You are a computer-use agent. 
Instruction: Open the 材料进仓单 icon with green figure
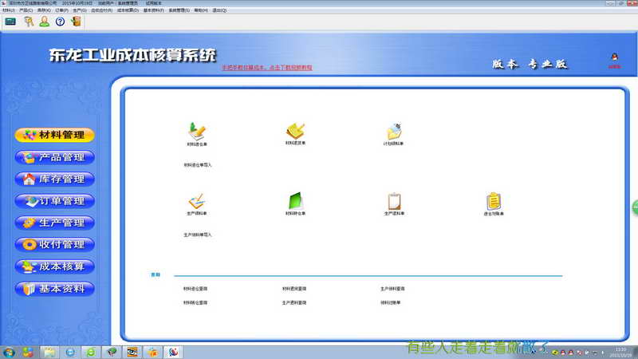[x=197, y=132]
